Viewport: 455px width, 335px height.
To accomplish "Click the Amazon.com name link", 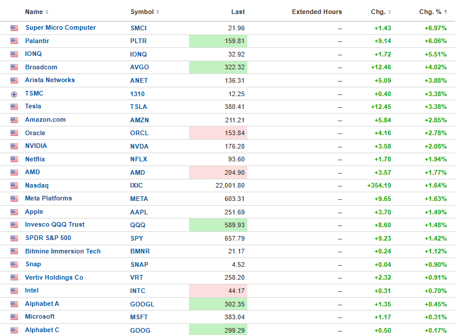I will coord(45,119).
